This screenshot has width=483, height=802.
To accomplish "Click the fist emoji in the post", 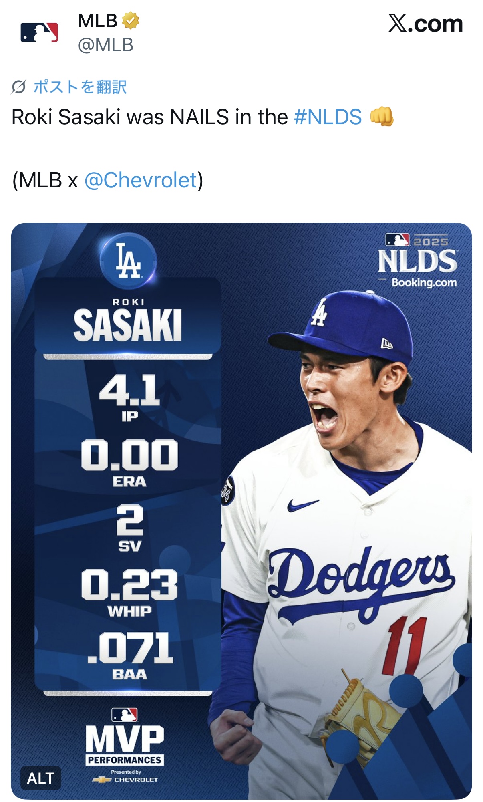I will coord(382,117).
